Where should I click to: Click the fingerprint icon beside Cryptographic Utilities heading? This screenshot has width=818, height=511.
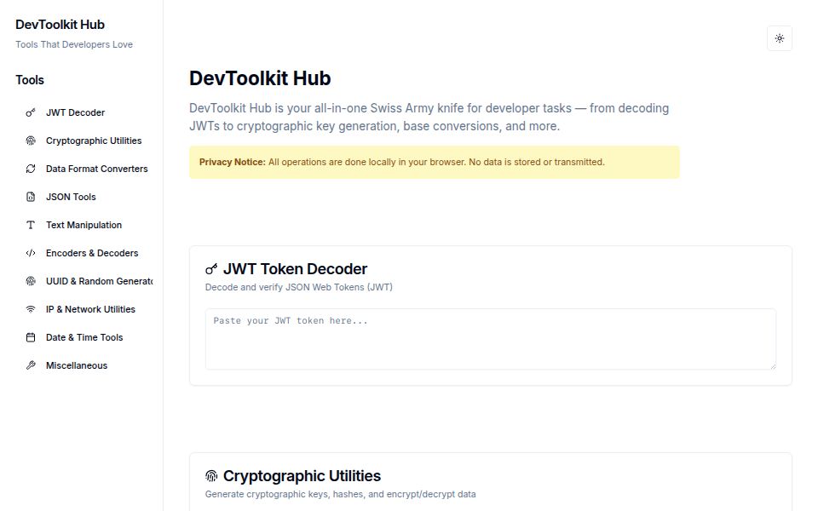(211, 476)
